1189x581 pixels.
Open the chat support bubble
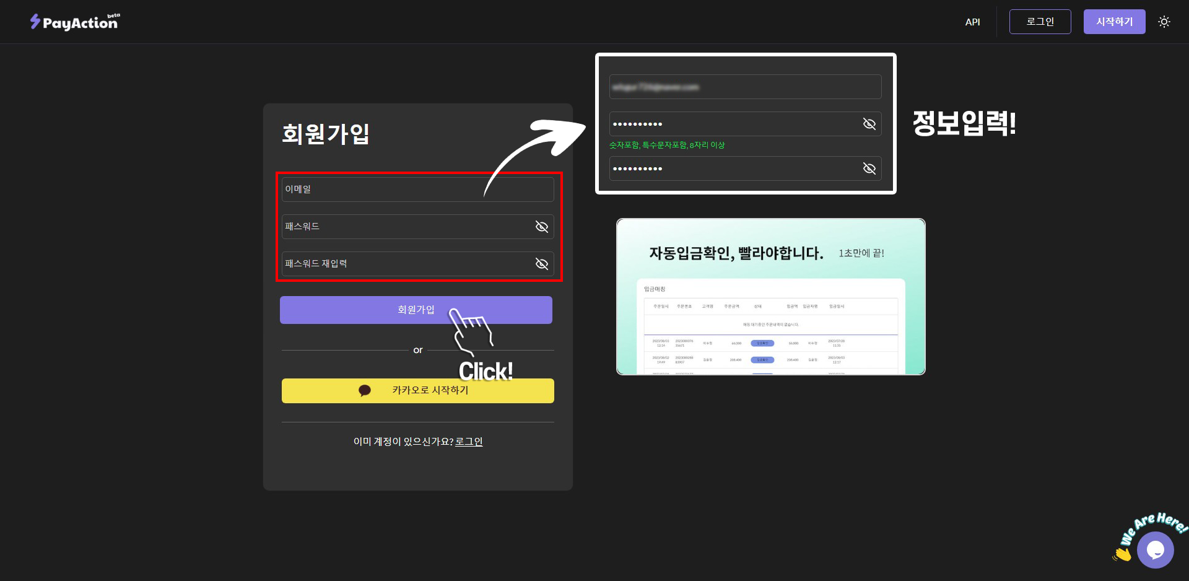click(x=1155, y=550)
